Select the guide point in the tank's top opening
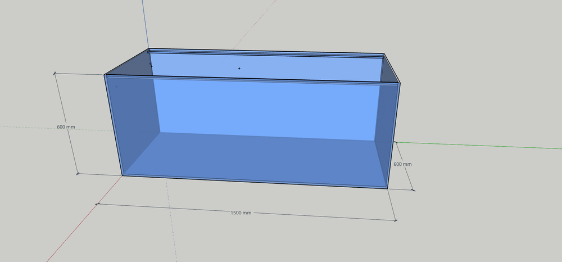Viewport: 562px width, 262px height. coord(239,69)
